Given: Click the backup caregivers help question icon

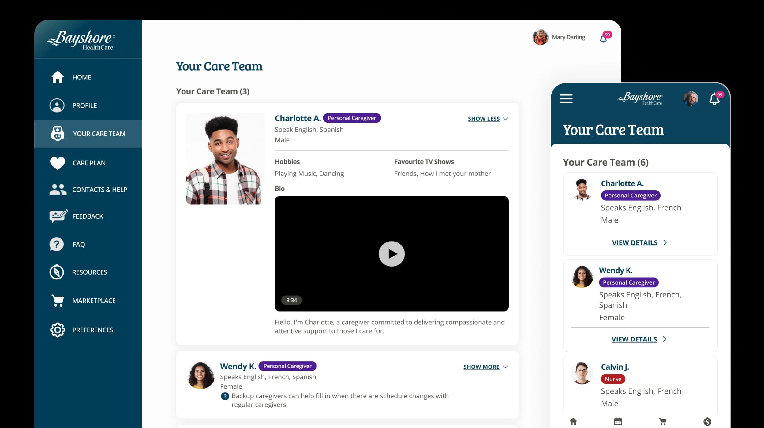Looking at the screenshot, I should click(225, 396).
